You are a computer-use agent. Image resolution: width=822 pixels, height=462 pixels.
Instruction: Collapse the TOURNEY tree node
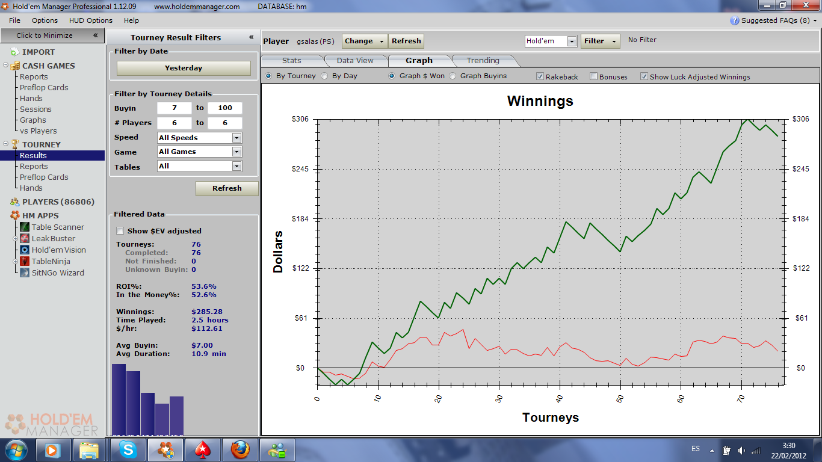click(x=5, y=144)
